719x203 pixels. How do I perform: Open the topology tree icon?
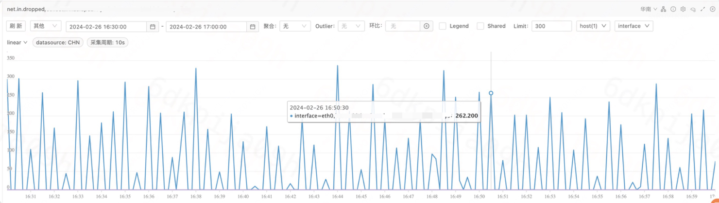[663, 9]
